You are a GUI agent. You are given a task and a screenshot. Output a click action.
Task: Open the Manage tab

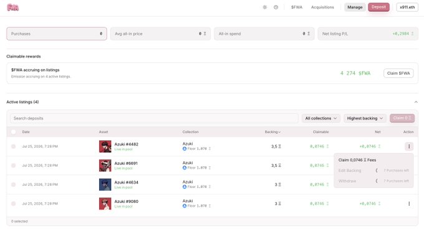pyautogui.click(x=355, y=7)
